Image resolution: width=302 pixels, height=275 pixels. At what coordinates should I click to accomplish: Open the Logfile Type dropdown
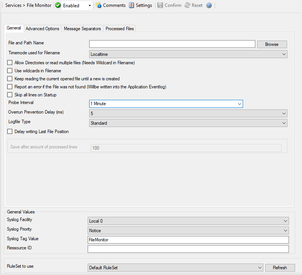point(284,123)
